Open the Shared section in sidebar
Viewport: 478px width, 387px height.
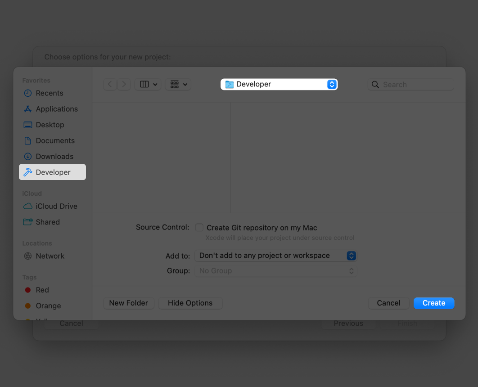(x=48, y=222)
